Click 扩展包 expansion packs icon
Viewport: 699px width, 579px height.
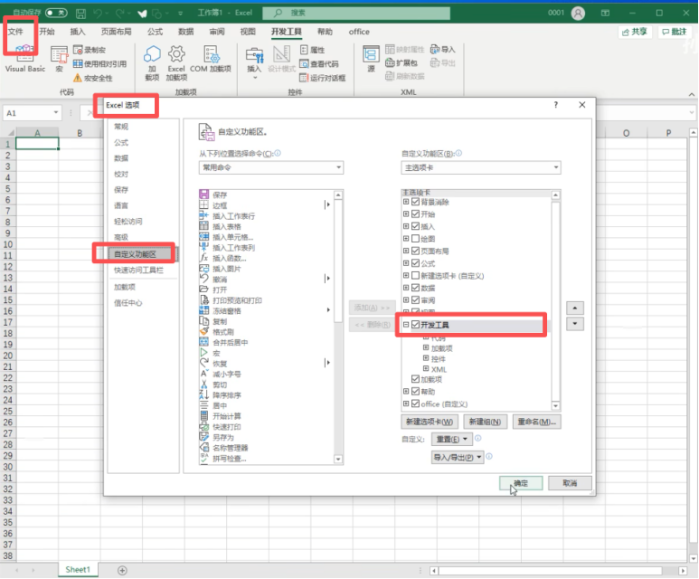pos(390,63)
